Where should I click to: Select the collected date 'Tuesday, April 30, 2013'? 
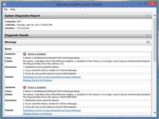coord(28,25)
